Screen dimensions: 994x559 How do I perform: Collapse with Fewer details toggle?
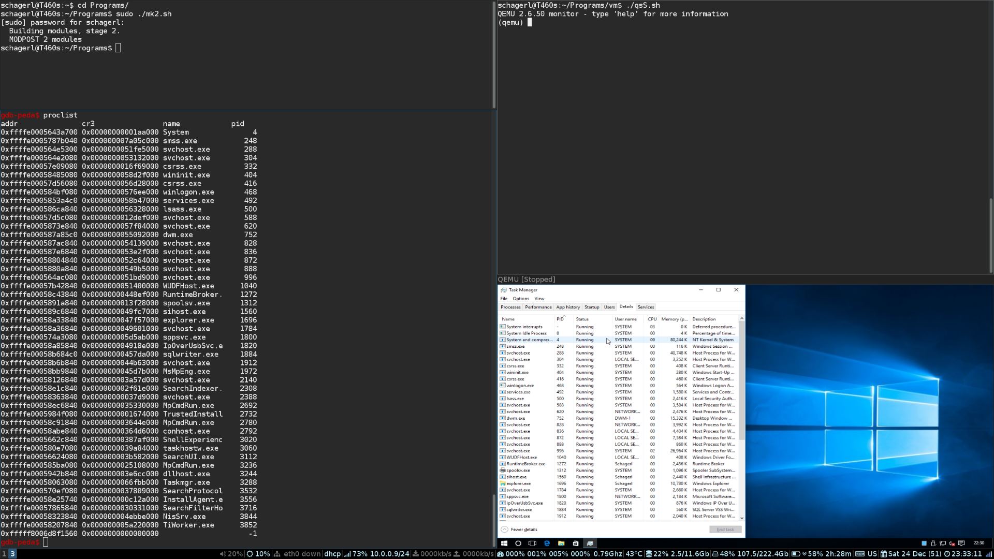pos(520,529)
